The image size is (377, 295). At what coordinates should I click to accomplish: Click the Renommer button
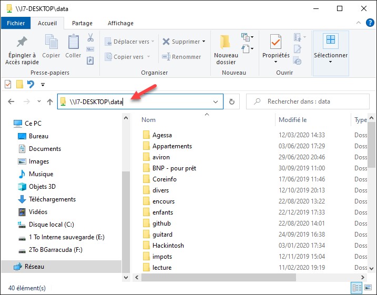[181, 57]
